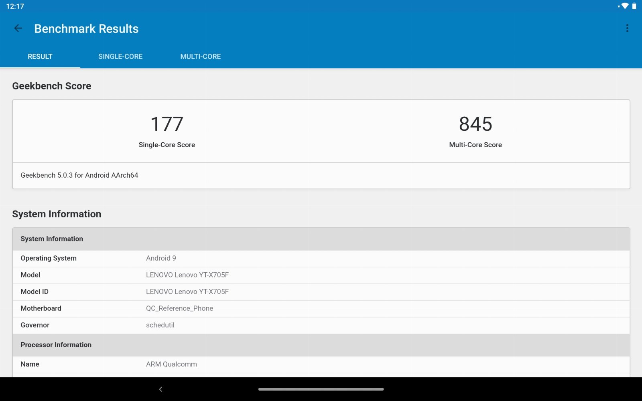Switch to the RESULT tab

coord(40,57)
